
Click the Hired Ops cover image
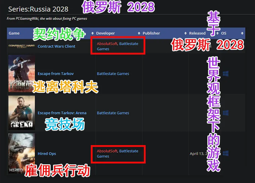22,153
